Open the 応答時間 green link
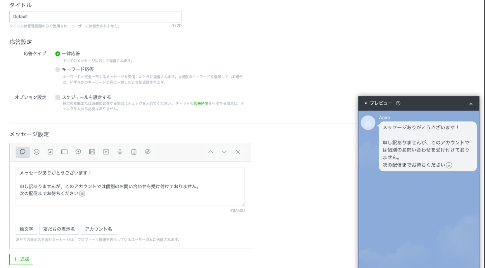Image resolution: width=485 pixels, height=268 pixels. (201, 103)
